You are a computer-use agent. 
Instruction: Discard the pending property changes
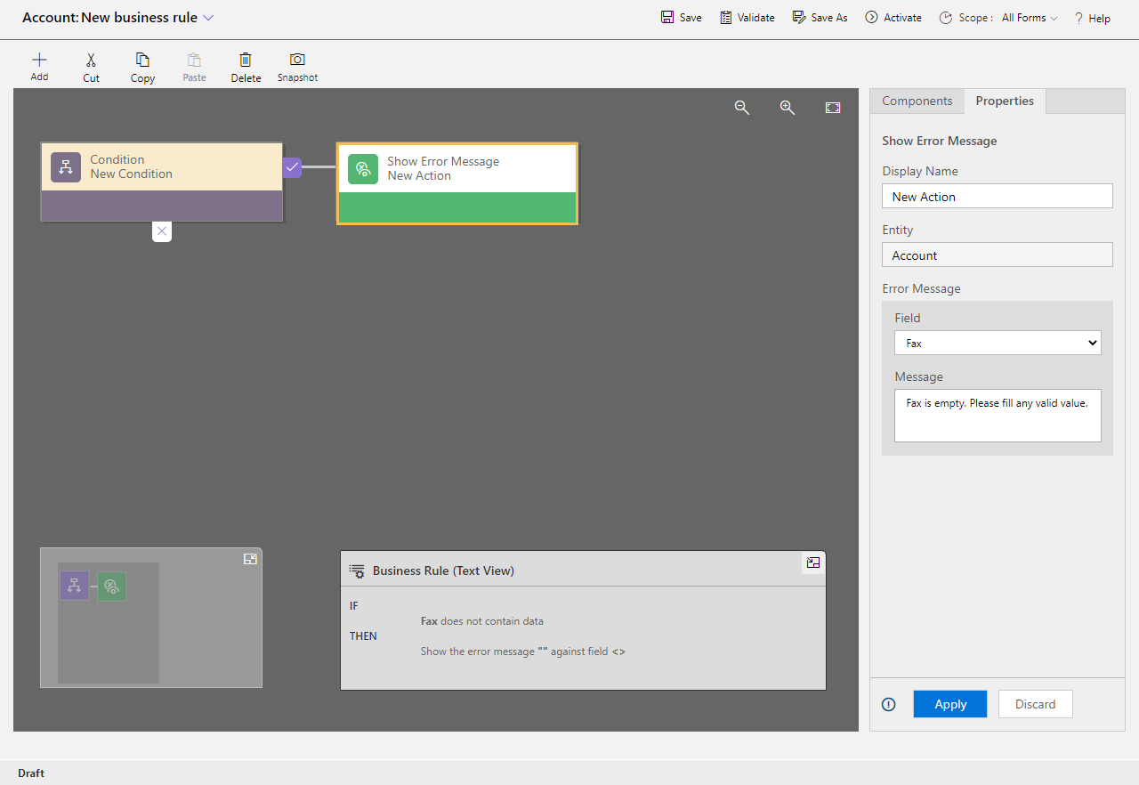pyautogui.click(x=1035, y=703)
